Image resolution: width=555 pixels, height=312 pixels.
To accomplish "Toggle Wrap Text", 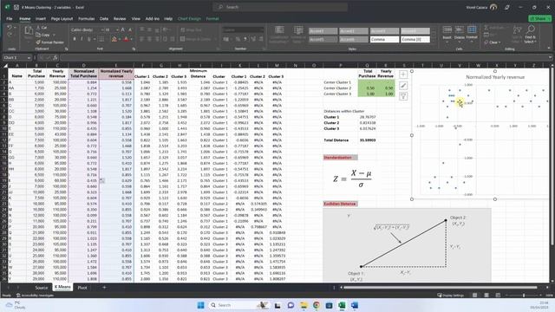I will click(191, 30).
